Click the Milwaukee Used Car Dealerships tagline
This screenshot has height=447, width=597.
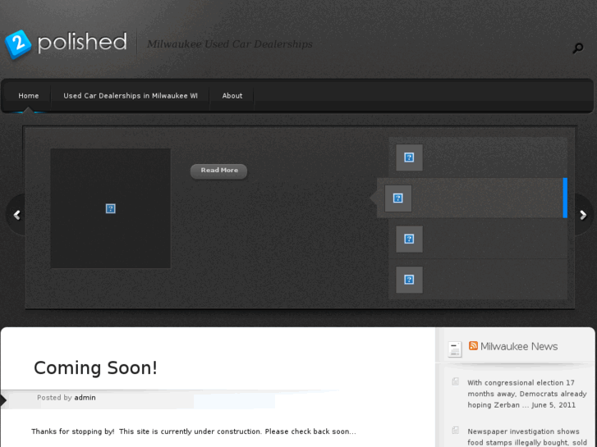pos(230,44)
